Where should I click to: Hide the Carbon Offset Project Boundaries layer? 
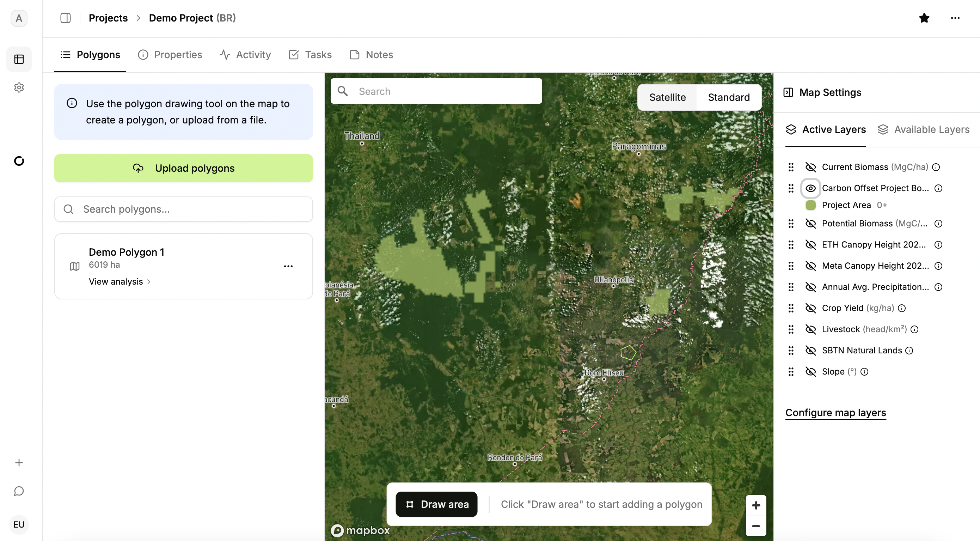(x=811, y=188)
